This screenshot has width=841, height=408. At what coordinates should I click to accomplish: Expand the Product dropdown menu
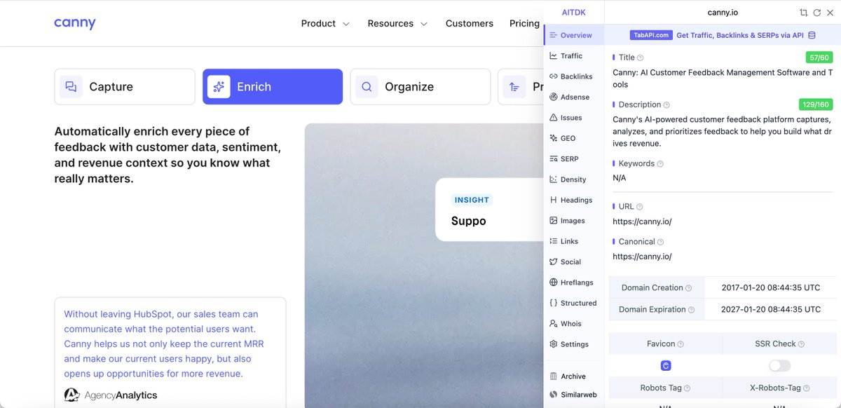pyautogui.click(x=325, y=23)
